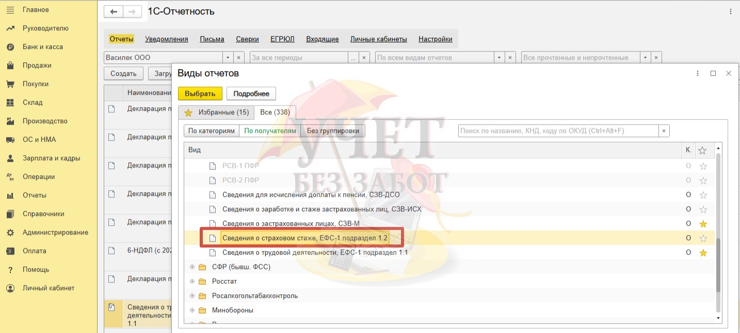Expand СФР (бывш. ФСС) folder
Viewport: 740px width, 333px height.
point(192,267)
